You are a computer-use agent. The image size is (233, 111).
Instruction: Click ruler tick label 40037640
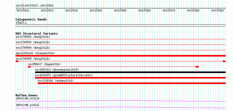(x=96, y=10)
